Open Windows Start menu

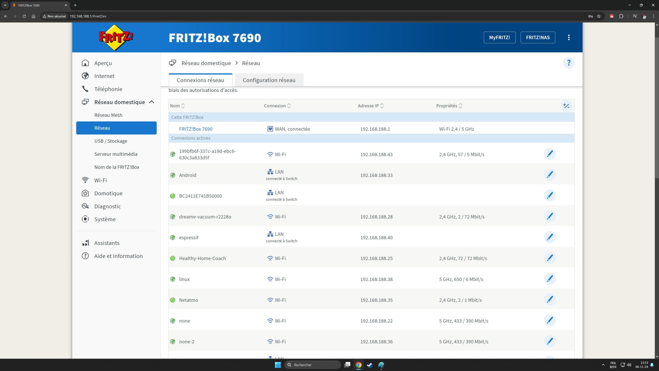point(278,365)
